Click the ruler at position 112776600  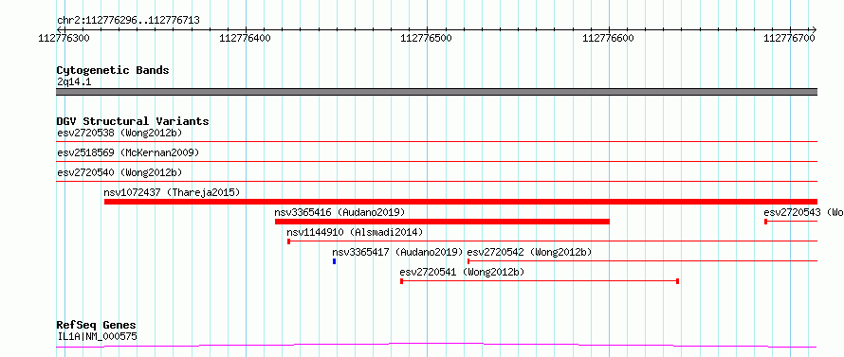(x=609, y=38)
